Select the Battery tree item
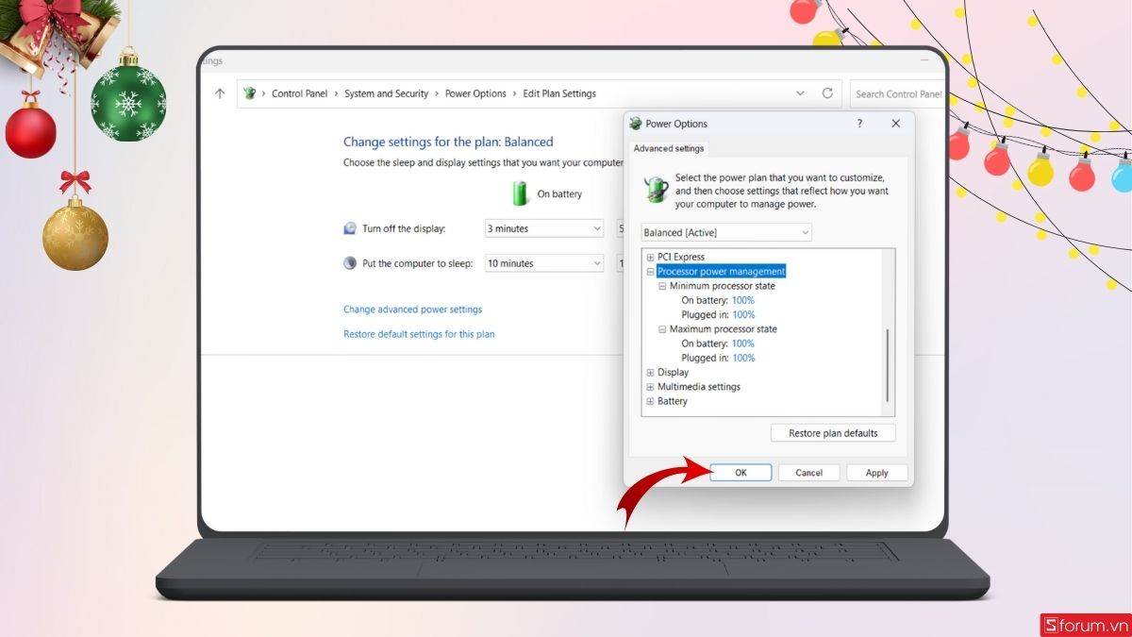 (673, 401)
